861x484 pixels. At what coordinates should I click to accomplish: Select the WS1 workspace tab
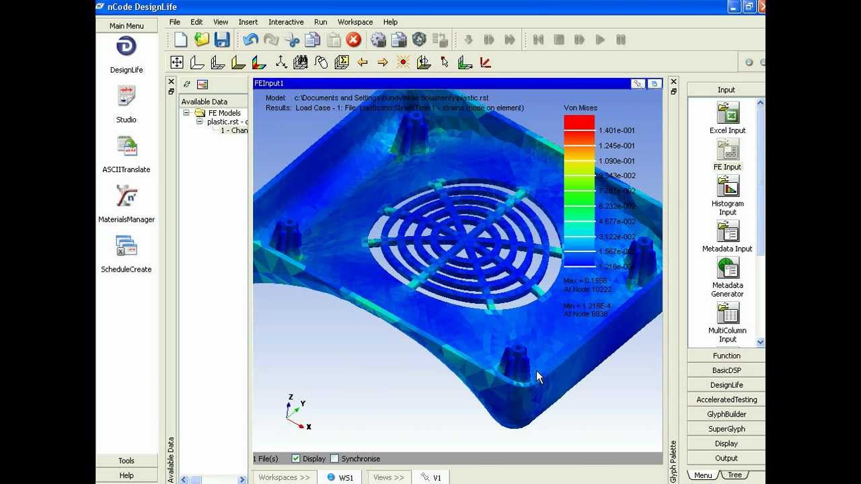click(340, 477)
